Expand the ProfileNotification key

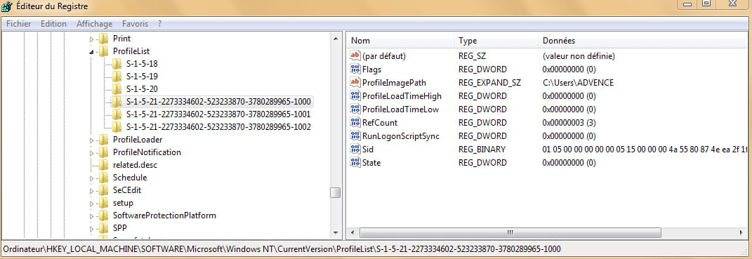click(91, 152)
